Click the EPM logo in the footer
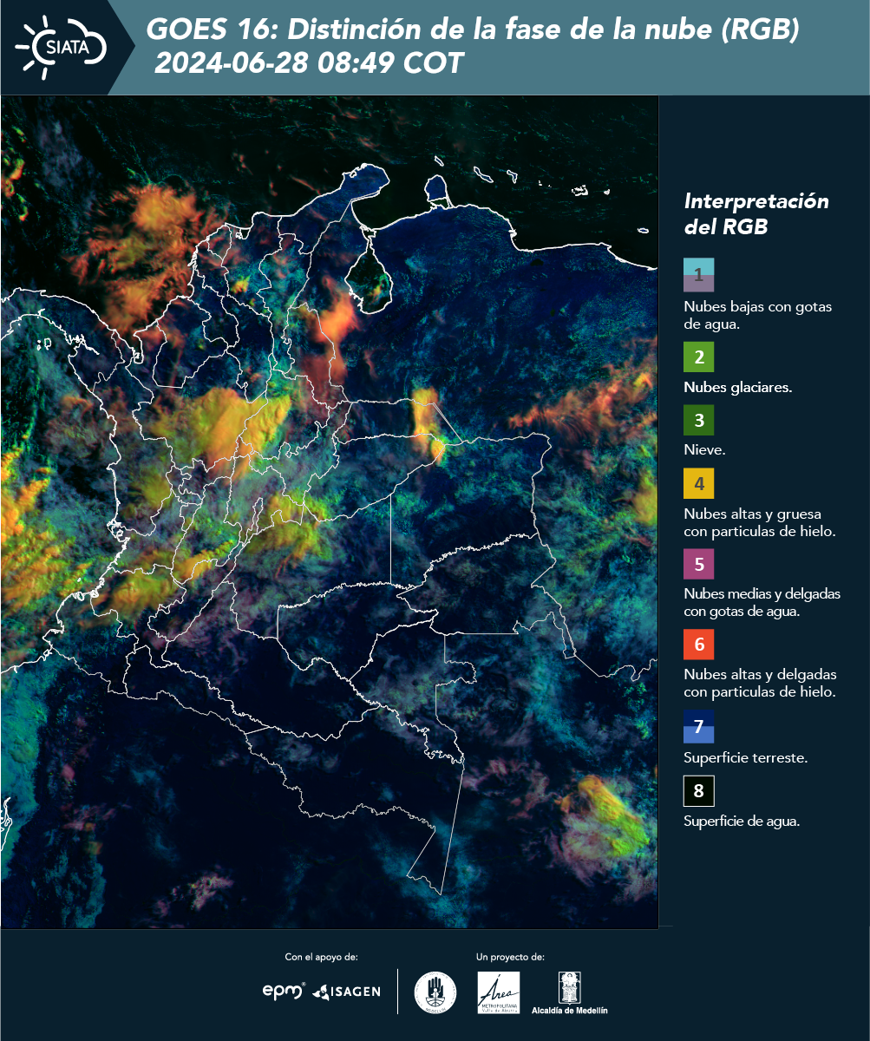This screenshot has width=870, height=1041. point(284,991)
